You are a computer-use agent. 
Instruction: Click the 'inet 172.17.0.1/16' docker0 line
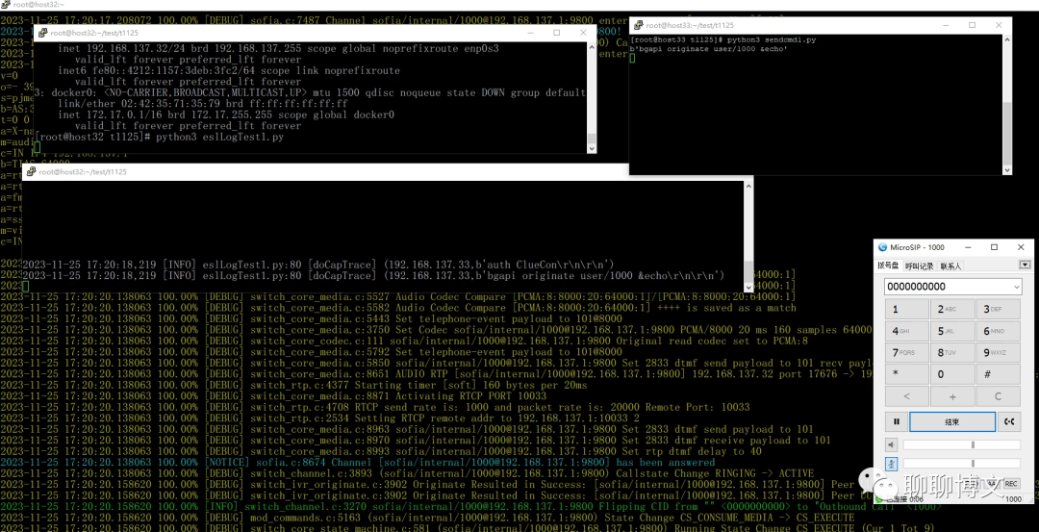(226, 114)
